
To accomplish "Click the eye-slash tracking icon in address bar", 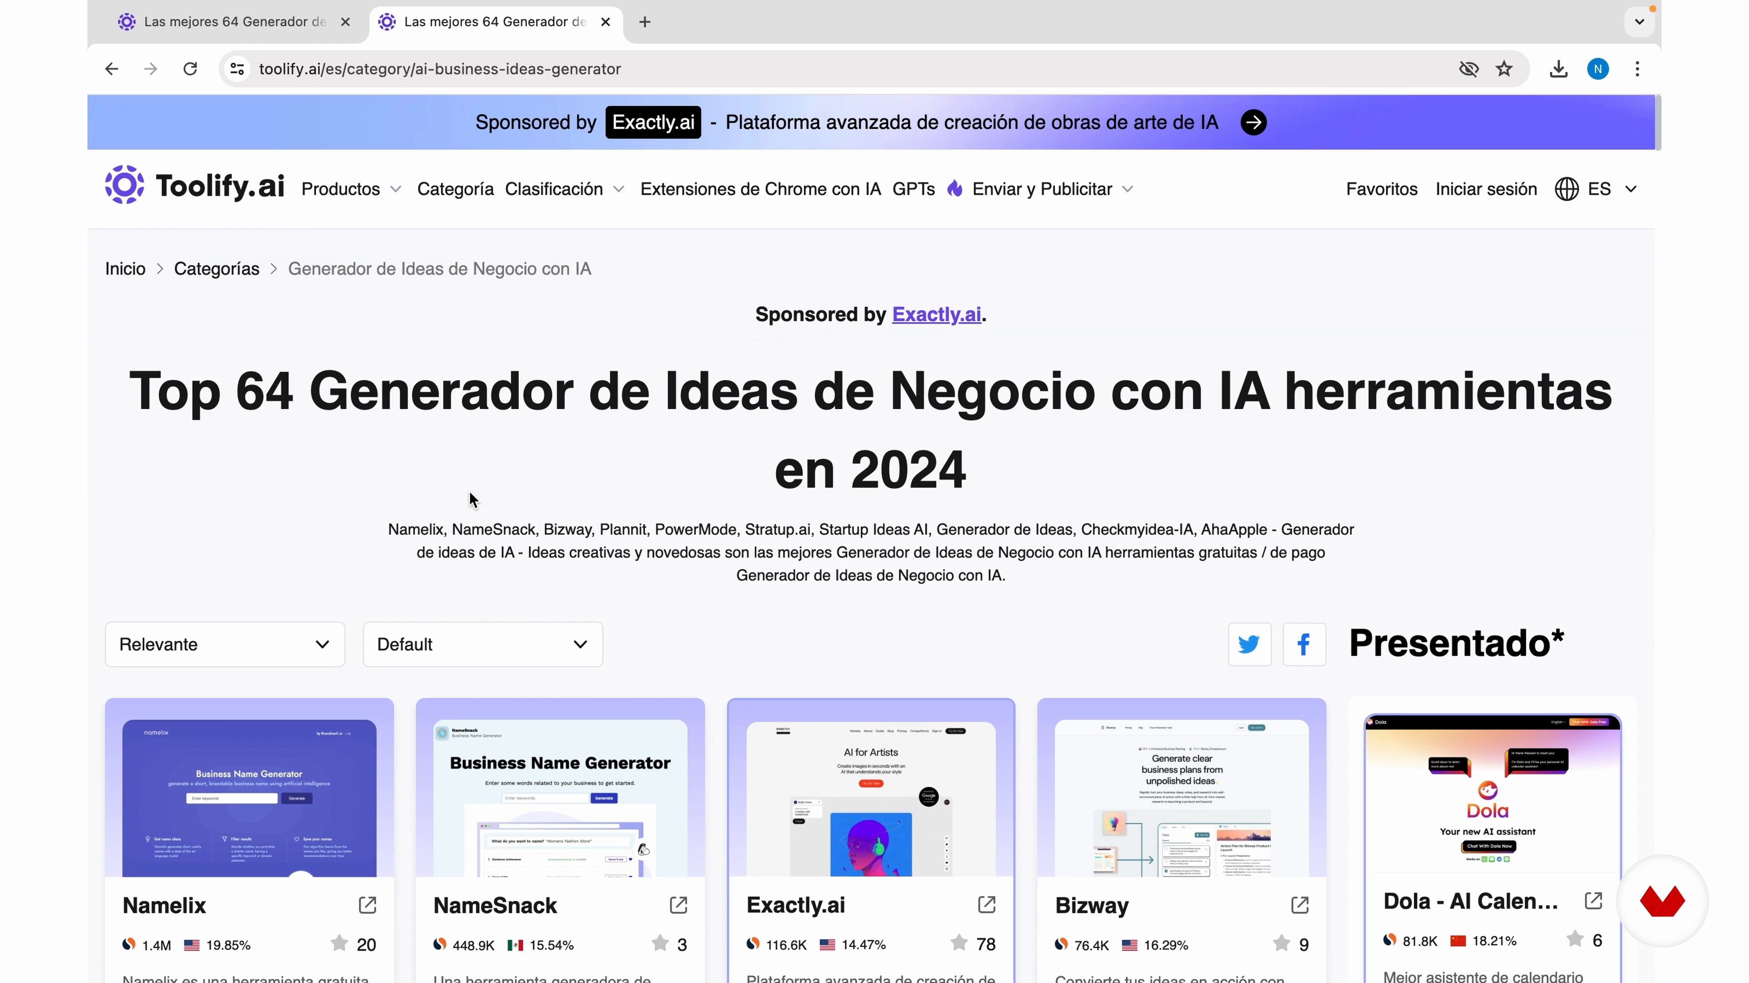I will (1468, 69).
